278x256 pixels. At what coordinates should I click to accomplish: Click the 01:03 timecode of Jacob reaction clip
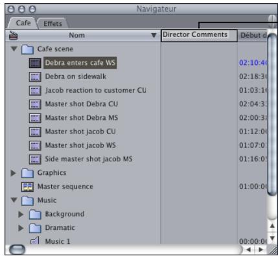[x=253, y=90]
